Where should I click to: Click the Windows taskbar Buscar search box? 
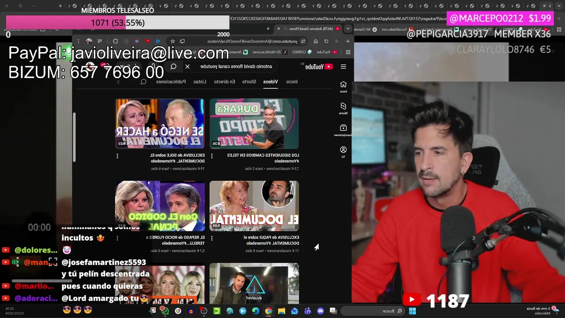point(372,311)
